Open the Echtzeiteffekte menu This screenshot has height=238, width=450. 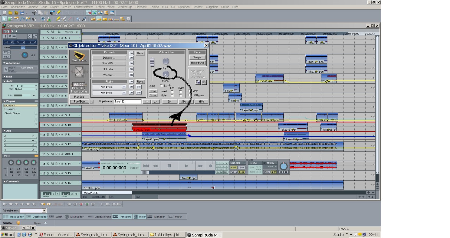pos(84,7)
